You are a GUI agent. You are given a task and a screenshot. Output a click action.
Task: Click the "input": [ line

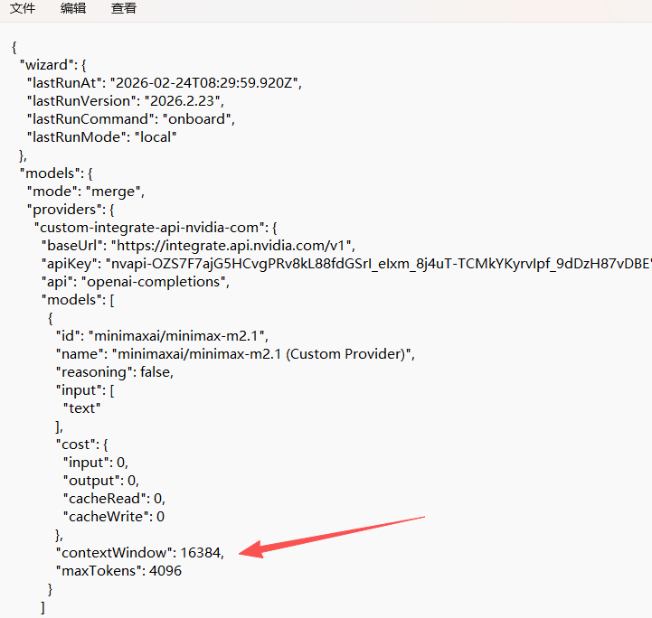point(85,390)
